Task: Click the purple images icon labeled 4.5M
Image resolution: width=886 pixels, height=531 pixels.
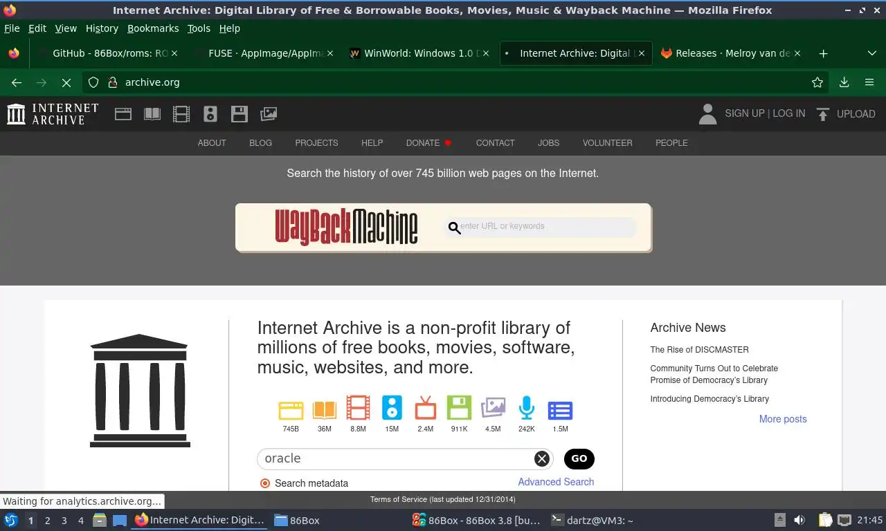Action: (493, 408)
